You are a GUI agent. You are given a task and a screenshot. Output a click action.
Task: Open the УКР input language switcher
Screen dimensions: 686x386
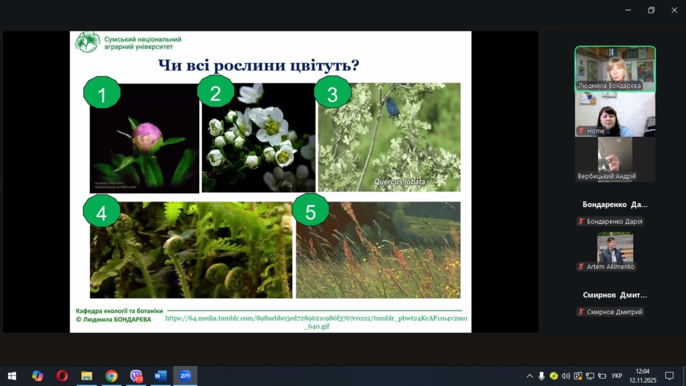tap(617, 376)
